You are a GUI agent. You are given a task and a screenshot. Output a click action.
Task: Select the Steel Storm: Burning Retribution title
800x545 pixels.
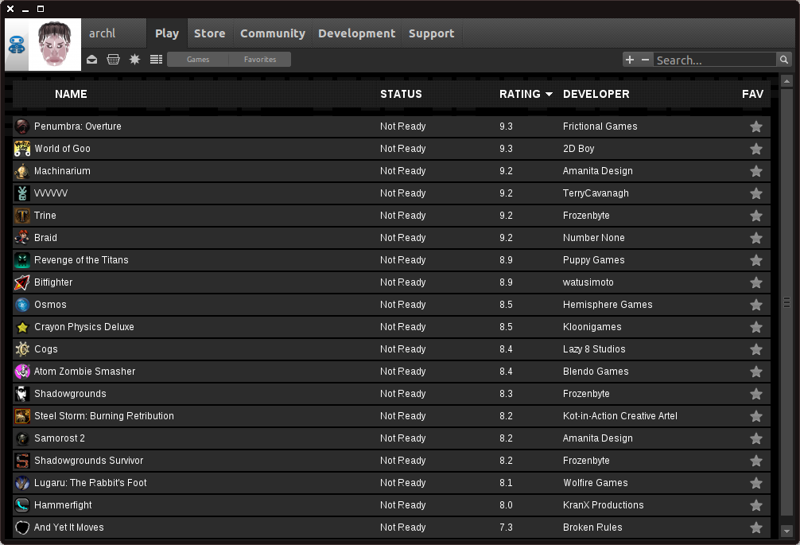point(104,416)
